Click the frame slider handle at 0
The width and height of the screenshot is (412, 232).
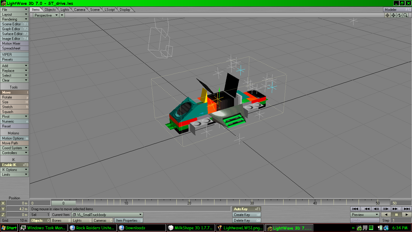point(63,203)
